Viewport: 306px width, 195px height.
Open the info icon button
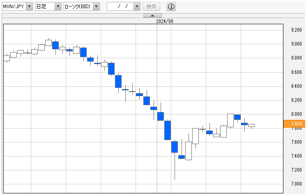click(x=171, y=7)
